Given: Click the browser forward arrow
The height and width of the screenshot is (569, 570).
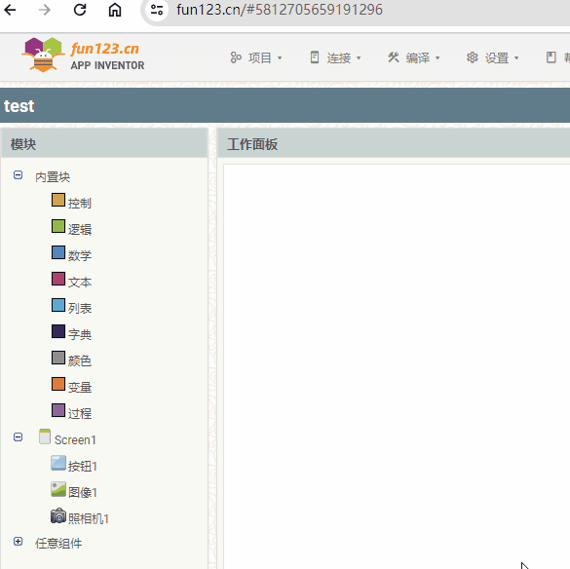Looking at the screenshot, I should [x=45, y=10].
